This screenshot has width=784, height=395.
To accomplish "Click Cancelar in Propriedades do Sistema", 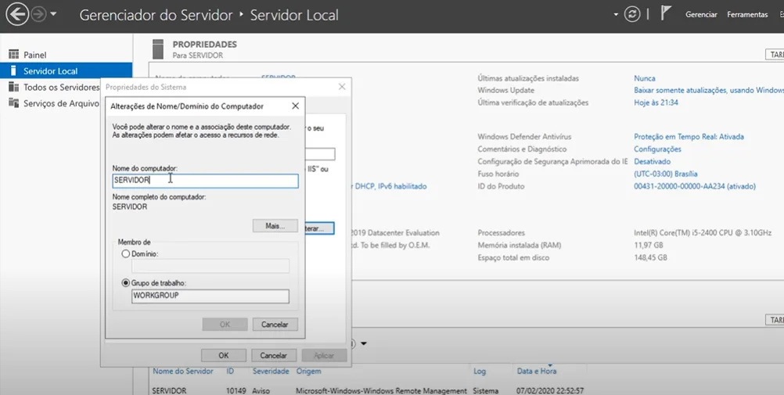I will point(274,355).
